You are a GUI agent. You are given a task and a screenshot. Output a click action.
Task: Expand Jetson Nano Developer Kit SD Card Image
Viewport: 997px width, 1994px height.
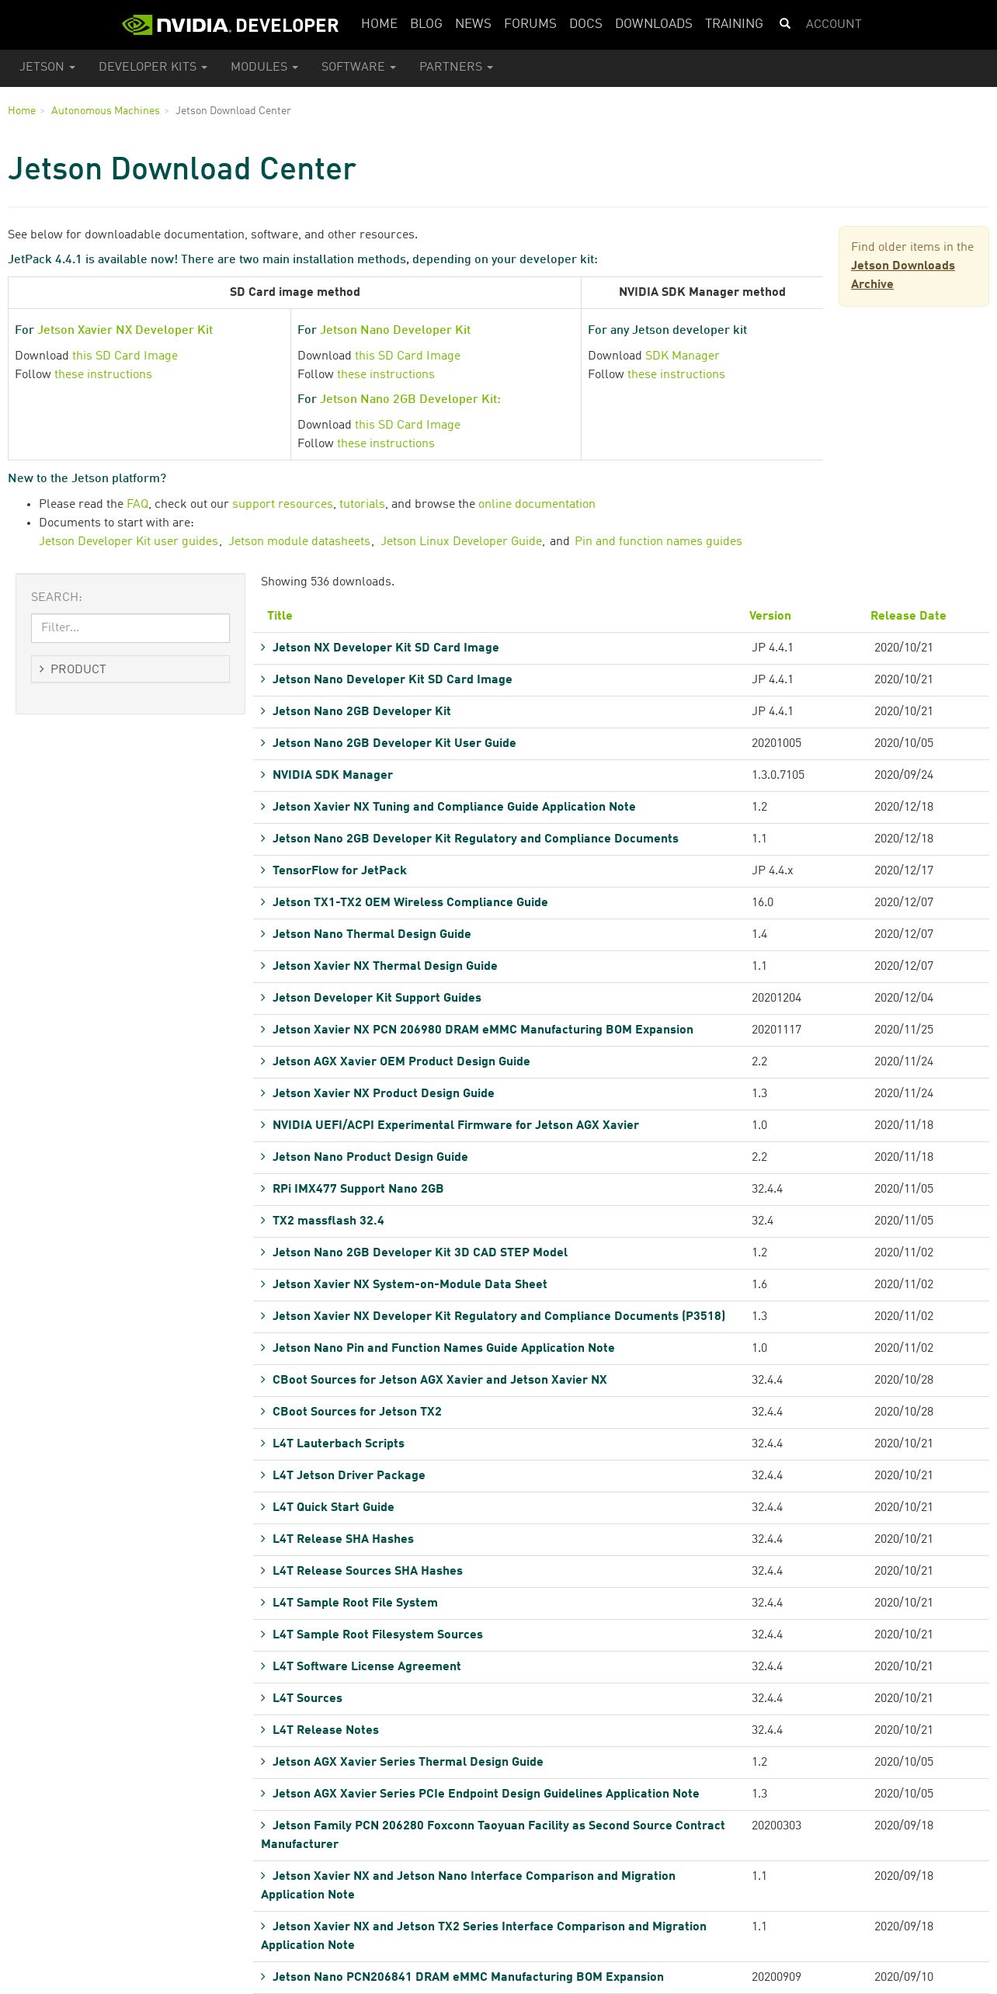click(x=392, y=679)
